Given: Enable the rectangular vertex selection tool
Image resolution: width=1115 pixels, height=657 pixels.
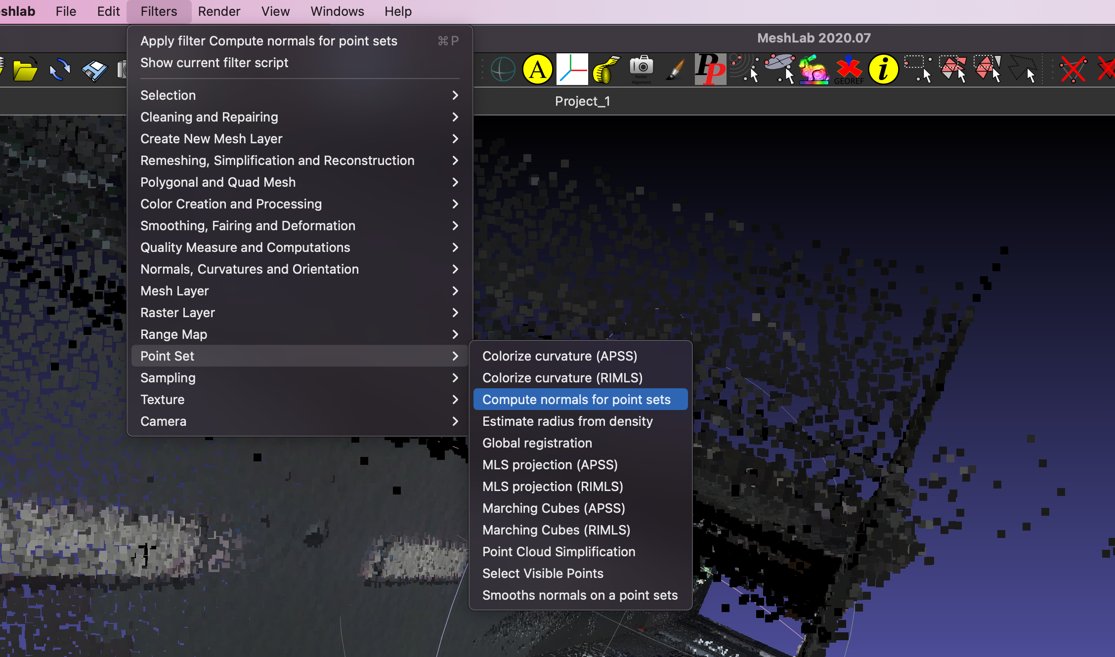Looking at the screenshot, I should tap(918, 69).
